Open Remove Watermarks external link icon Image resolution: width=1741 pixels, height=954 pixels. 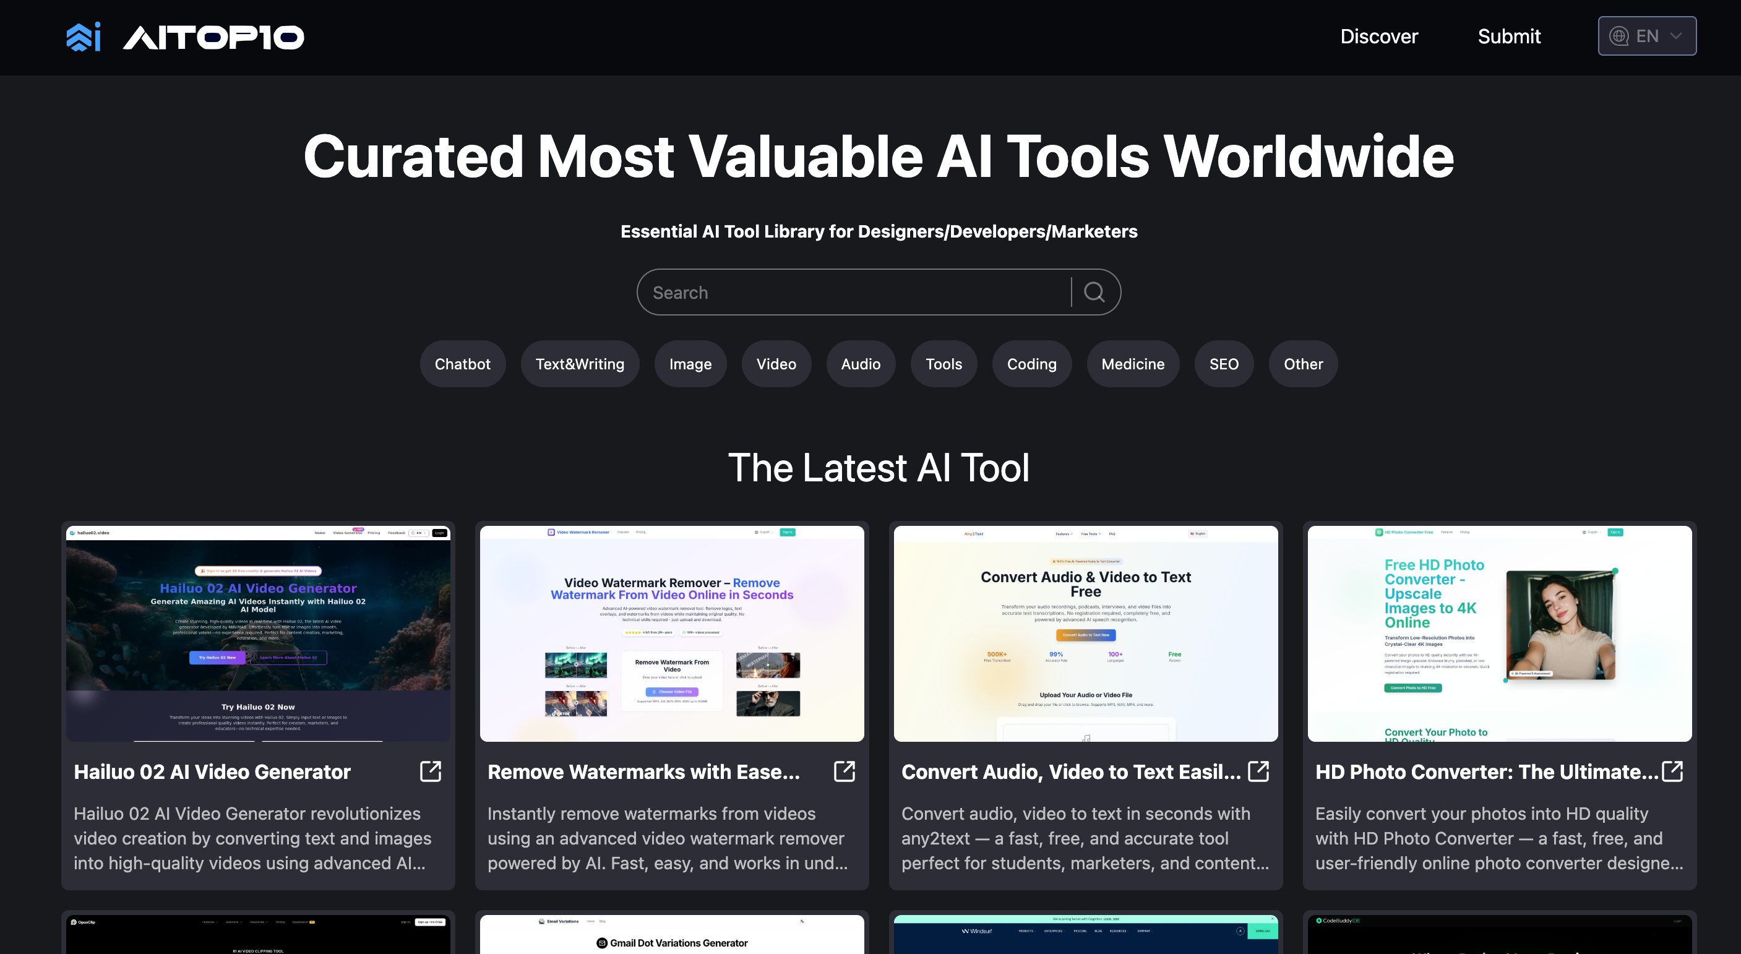(x=844, y=771)
